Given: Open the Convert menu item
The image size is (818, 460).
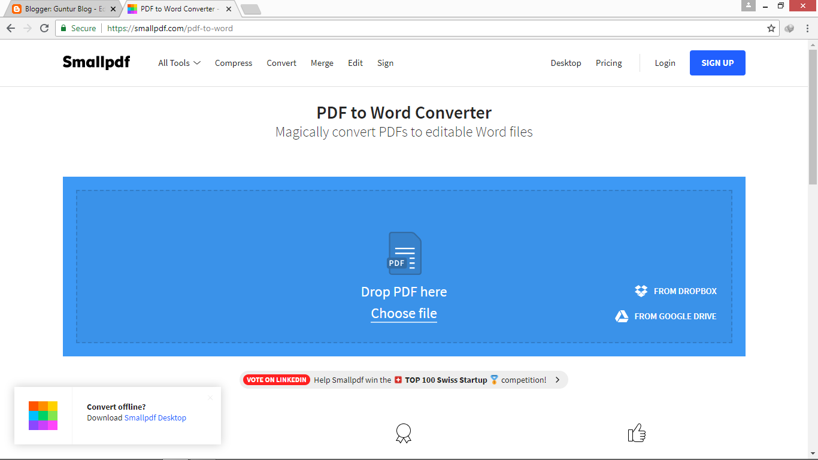Looking at the screenshot, I should [281, 63].
